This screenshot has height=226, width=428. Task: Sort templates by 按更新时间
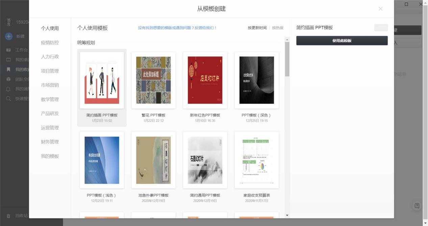257,28
